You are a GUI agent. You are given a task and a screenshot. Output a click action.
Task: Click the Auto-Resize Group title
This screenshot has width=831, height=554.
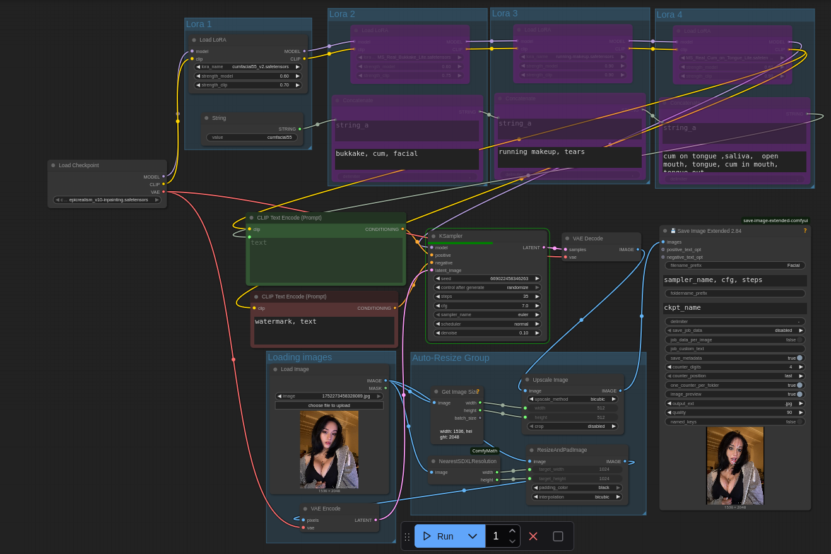pyautogui.click(x=451, y=358)
